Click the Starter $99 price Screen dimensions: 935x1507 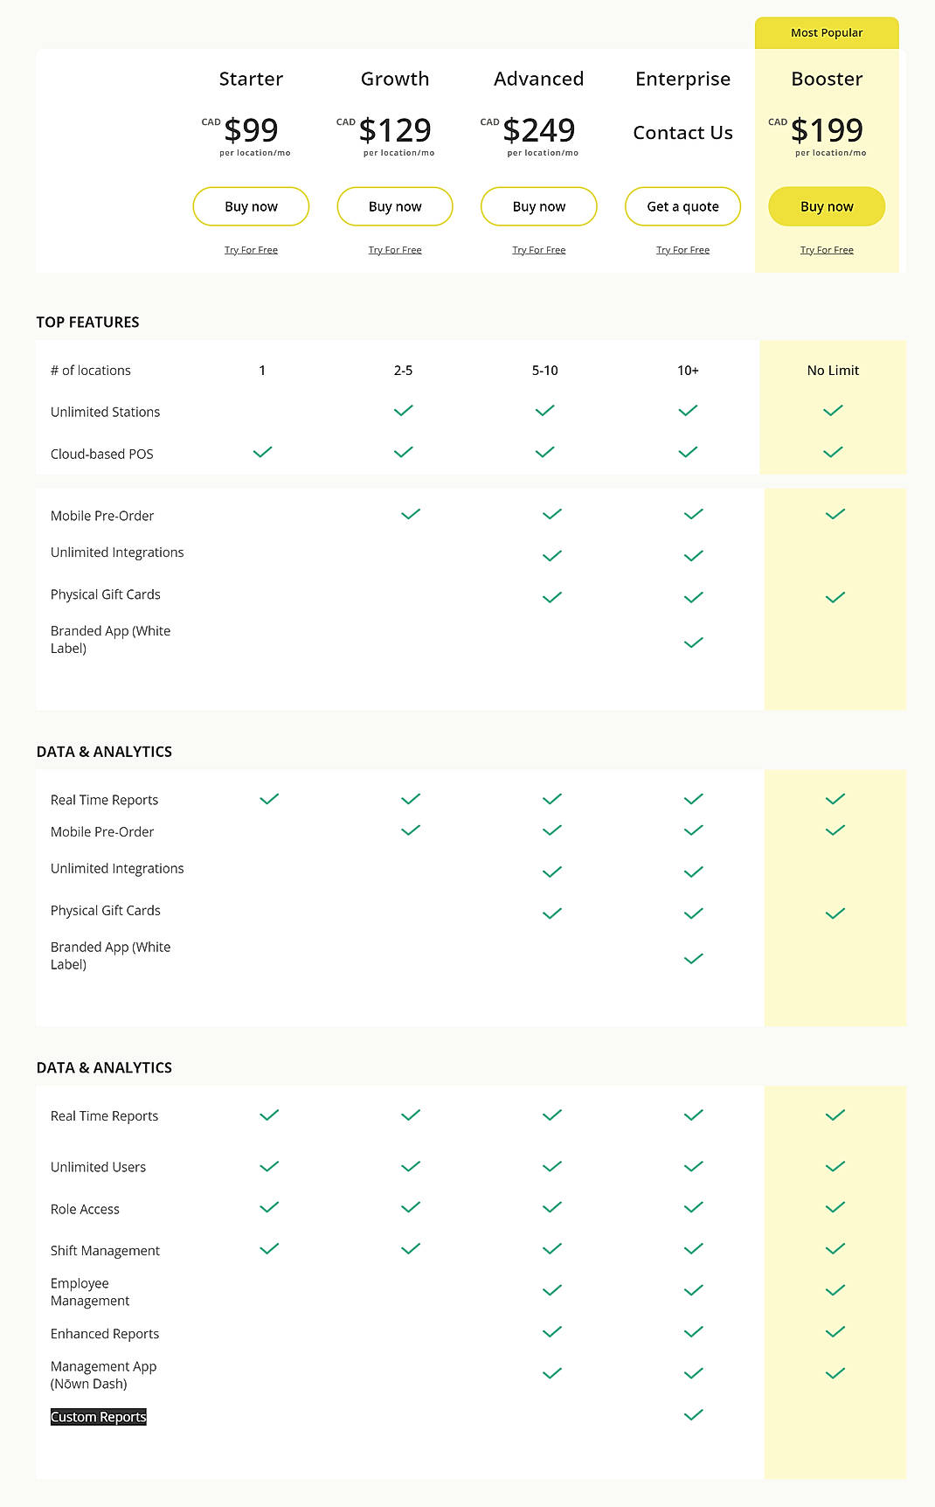pyautogui.click(x=251, y=129)
